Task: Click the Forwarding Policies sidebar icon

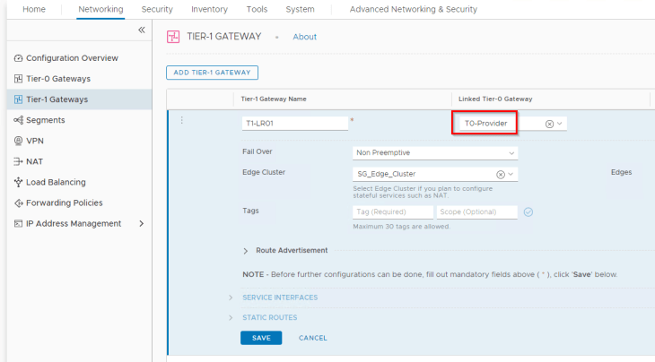Action: [x=18, y=203]
